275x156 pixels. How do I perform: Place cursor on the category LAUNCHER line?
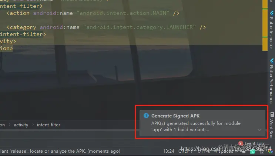click(x=106, y=27)
